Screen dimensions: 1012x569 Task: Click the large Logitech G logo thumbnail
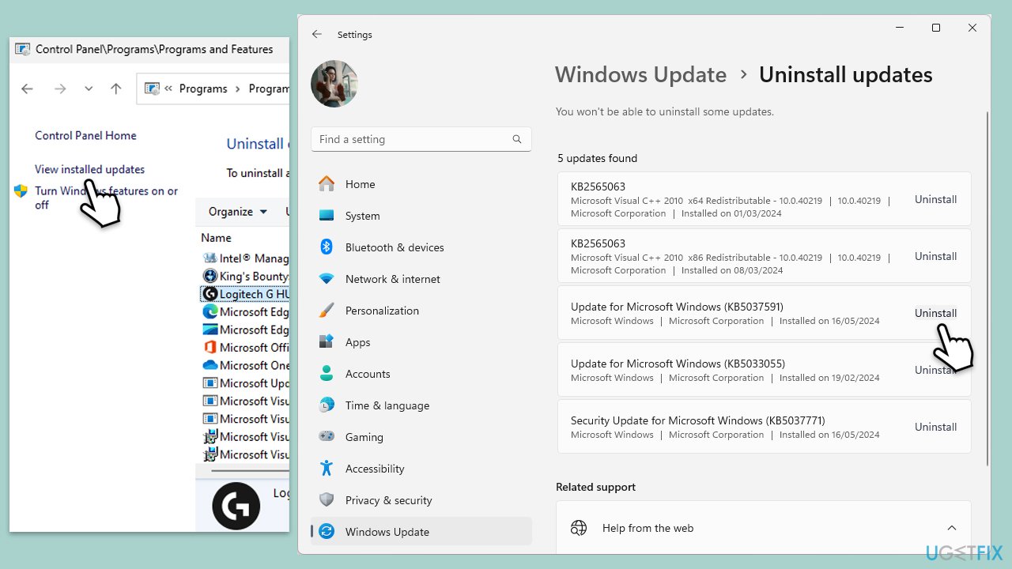[236, 506]
